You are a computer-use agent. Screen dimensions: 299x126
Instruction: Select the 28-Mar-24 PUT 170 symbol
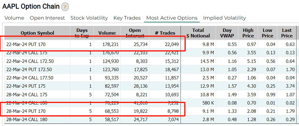[26, 111]
